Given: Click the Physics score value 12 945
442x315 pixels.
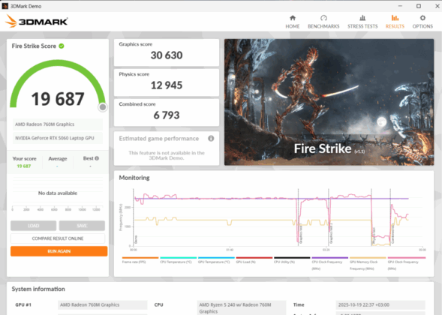Looking at the screenshot, I should coord(167,85).
